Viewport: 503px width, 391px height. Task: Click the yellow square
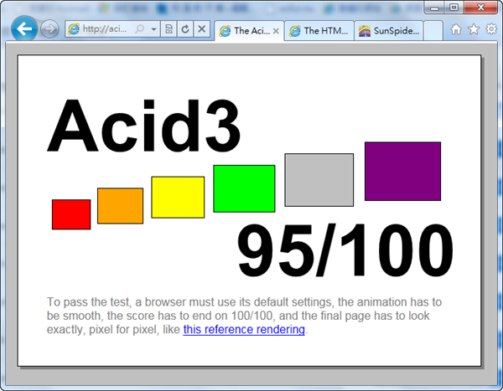tap(178, 197)
